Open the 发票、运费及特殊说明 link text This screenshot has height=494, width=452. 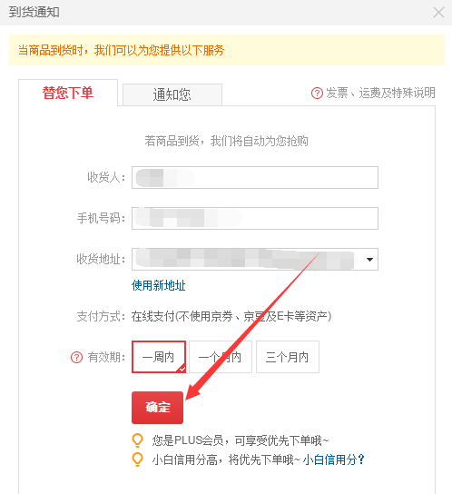380,93
